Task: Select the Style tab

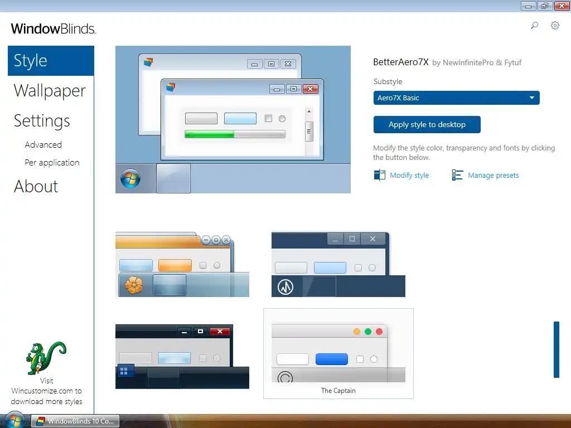Action: tap(51, 60)
